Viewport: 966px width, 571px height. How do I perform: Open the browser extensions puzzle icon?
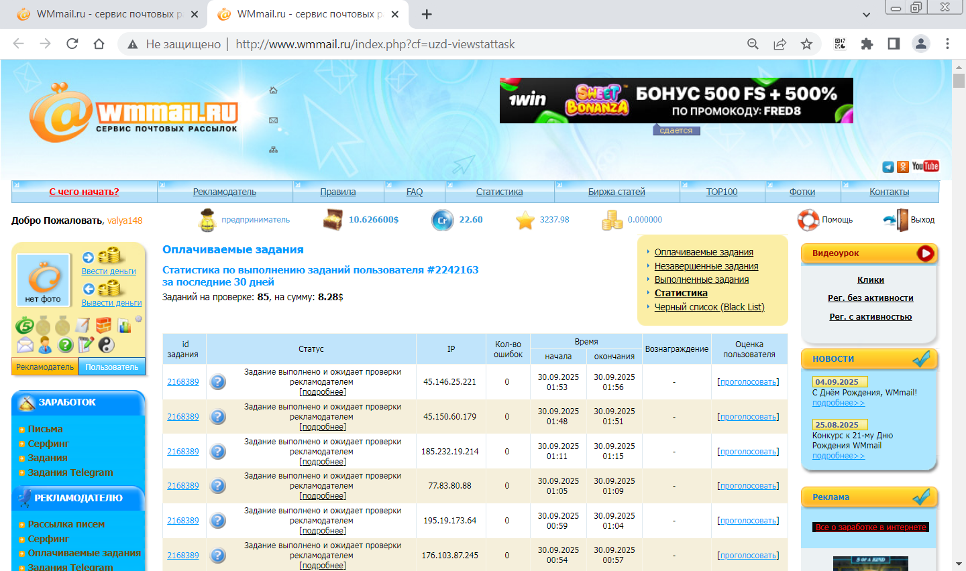click(x=867, y=44)
